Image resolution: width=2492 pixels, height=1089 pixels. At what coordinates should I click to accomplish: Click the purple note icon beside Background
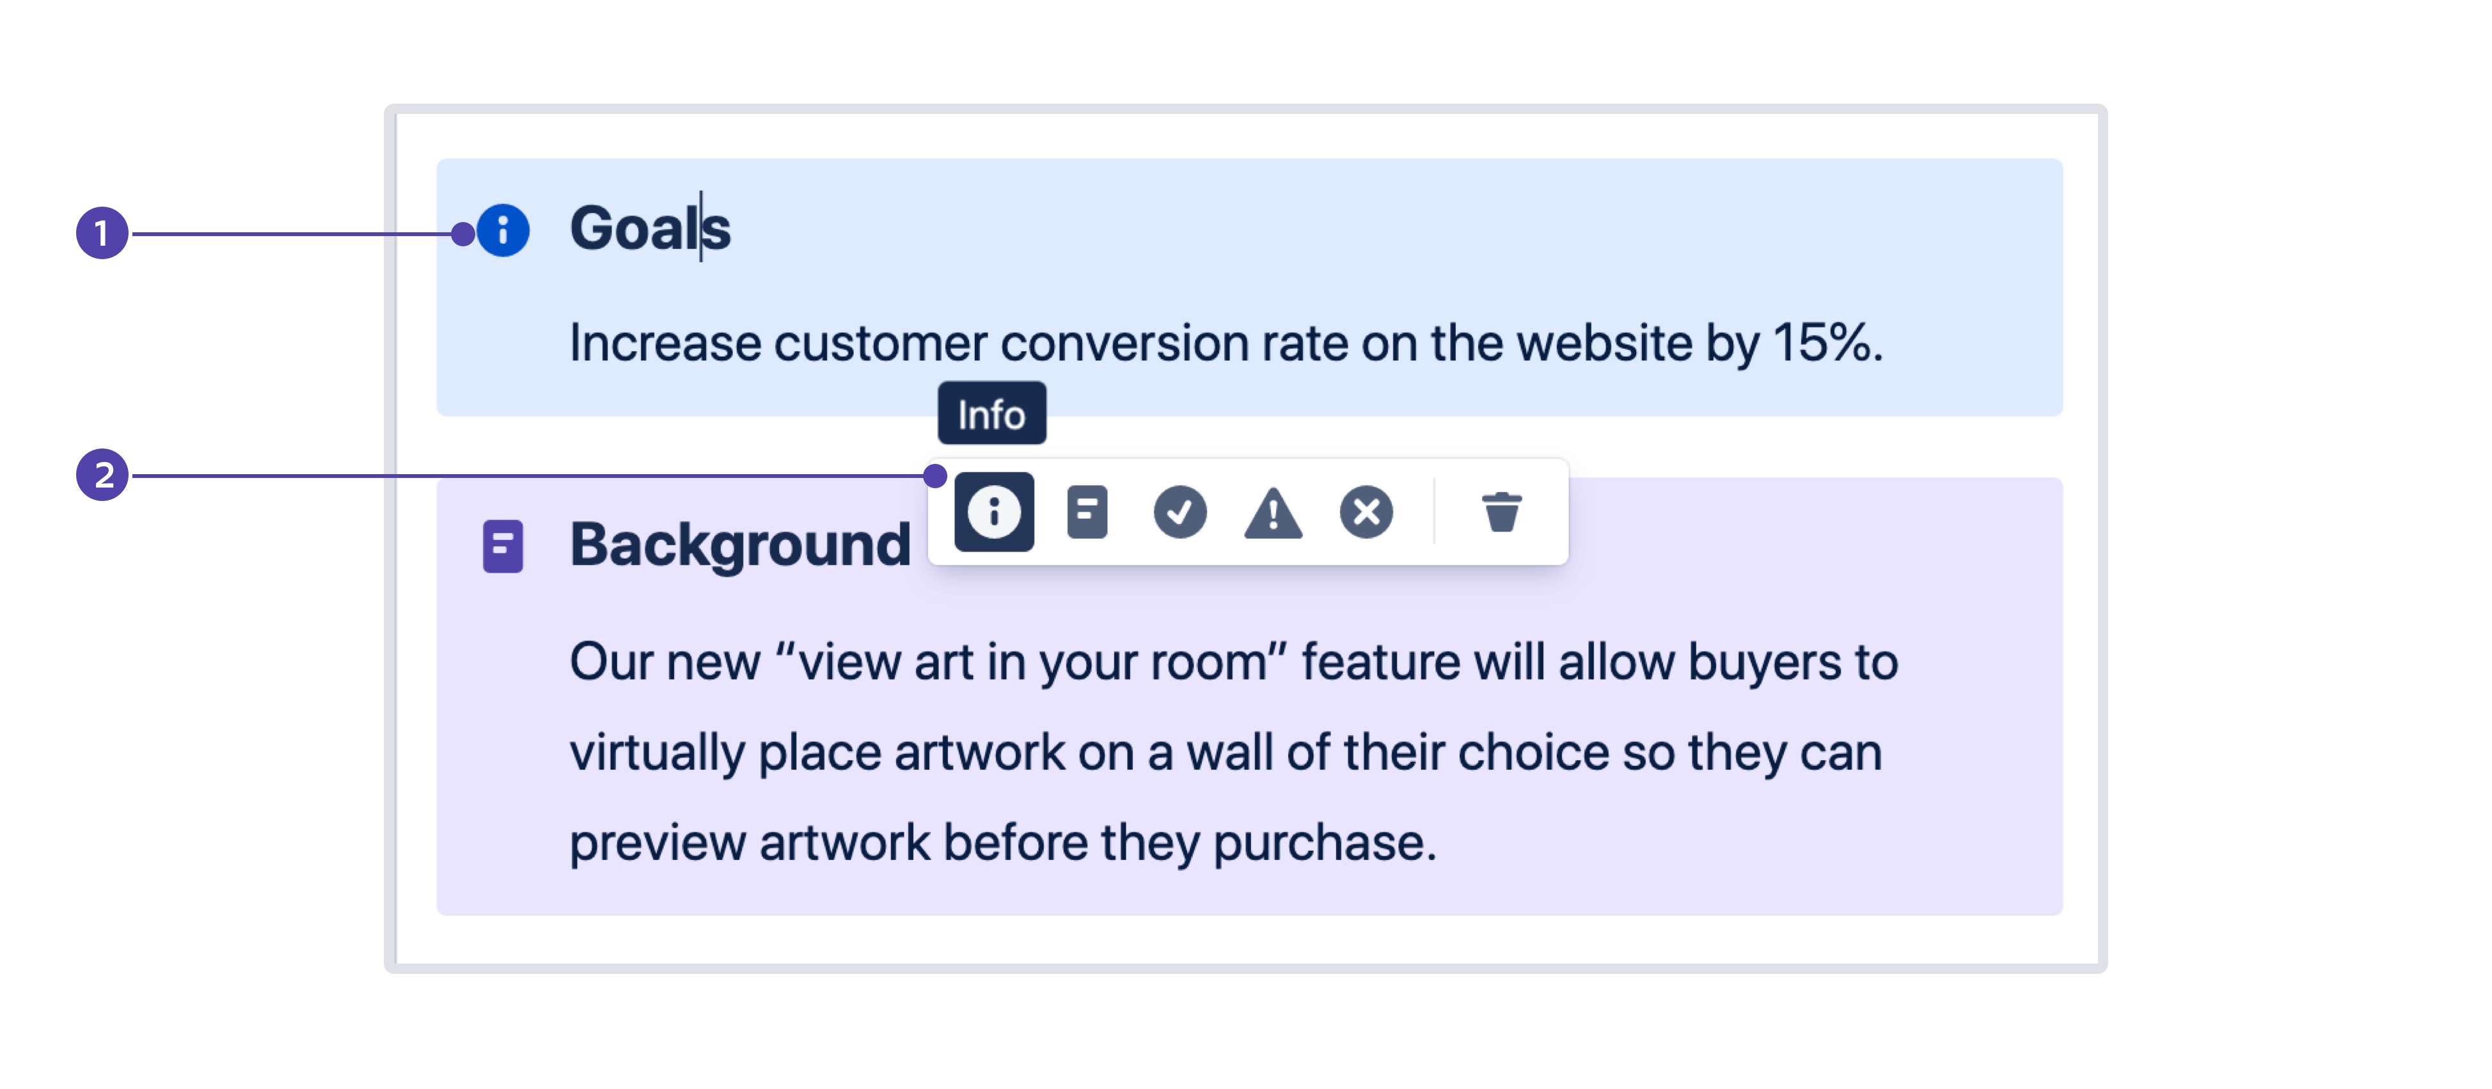pos(503,546)
